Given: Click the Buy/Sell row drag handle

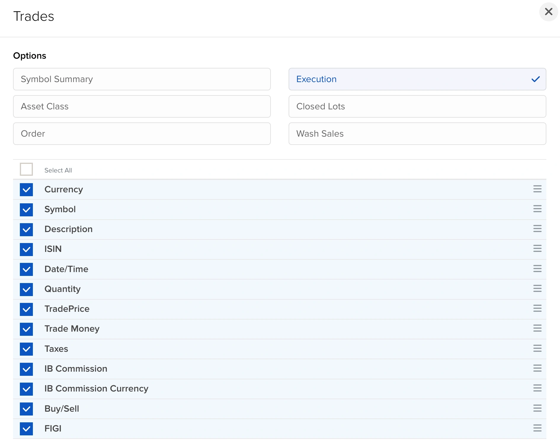Looking at the screenshot, I should [x=537, y=408].
